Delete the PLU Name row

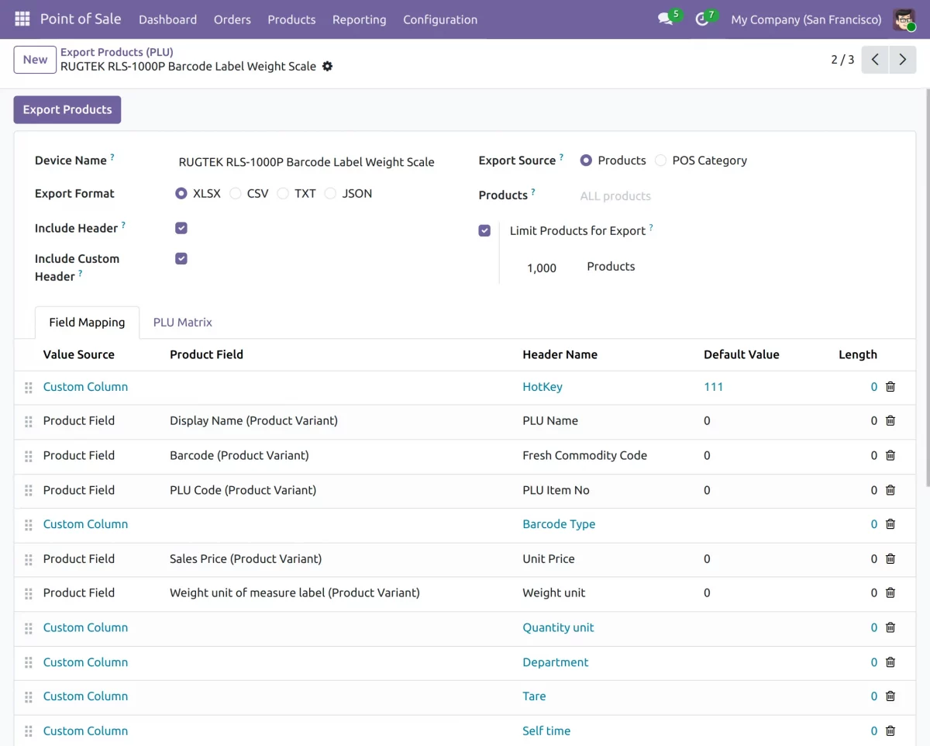(890, 421)
